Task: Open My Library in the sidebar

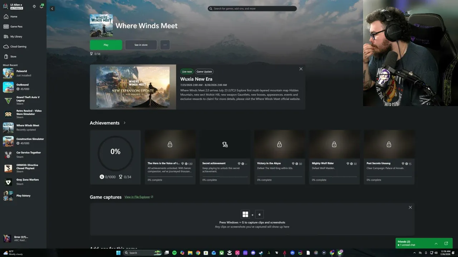Action: 23,36
